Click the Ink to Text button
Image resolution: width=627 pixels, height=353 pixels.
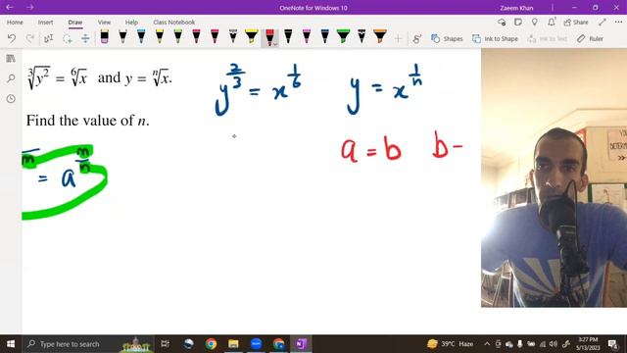(547, 39)
